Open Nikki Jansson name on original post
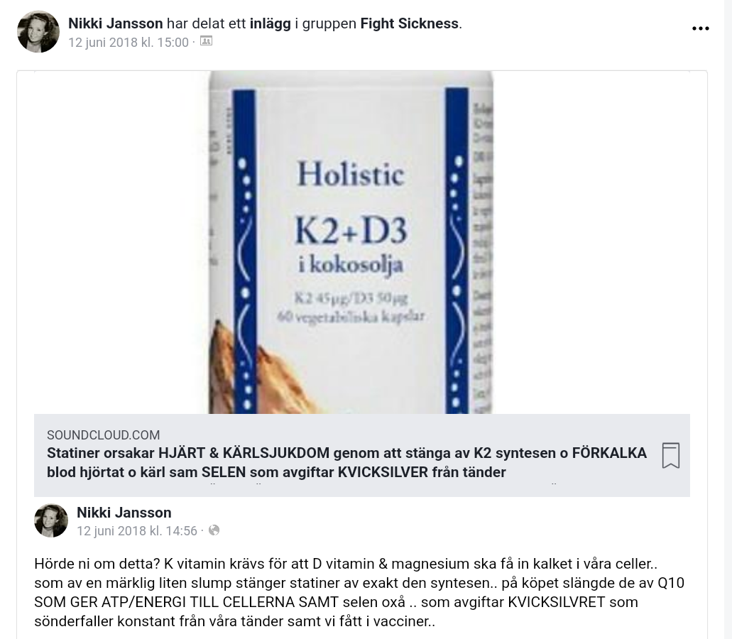 click(x=124, y=513)
